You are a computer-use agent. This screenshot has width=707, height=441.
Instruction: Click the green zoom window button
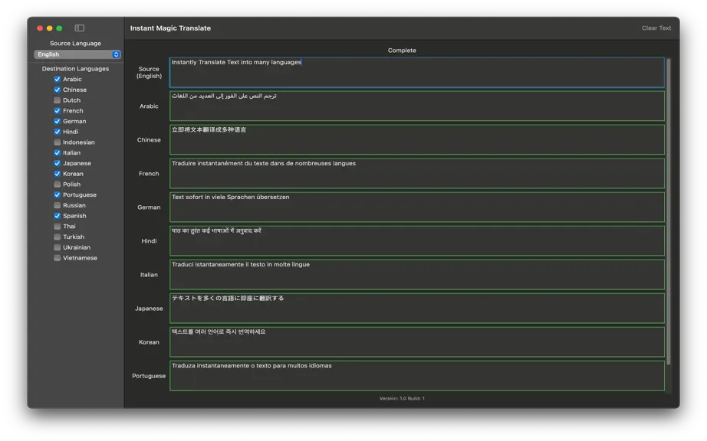[59, 28]
